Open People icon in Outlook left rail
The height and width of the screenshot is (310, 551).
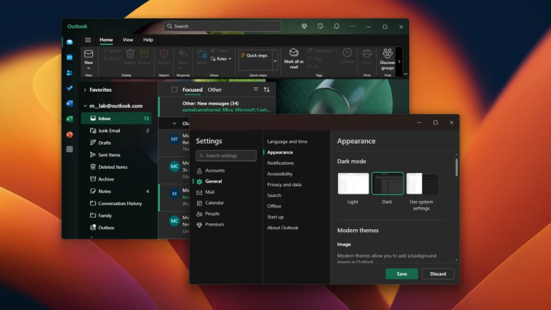70,73
